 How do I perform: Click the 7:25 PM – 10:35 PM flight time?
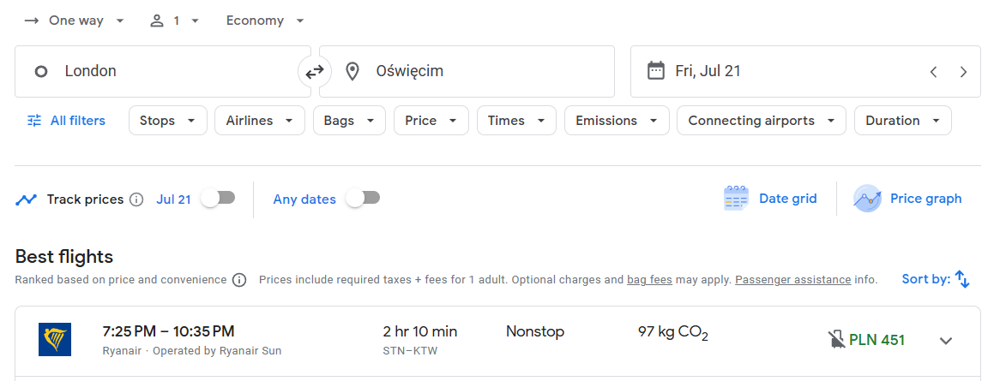click(x=168, y=331)
